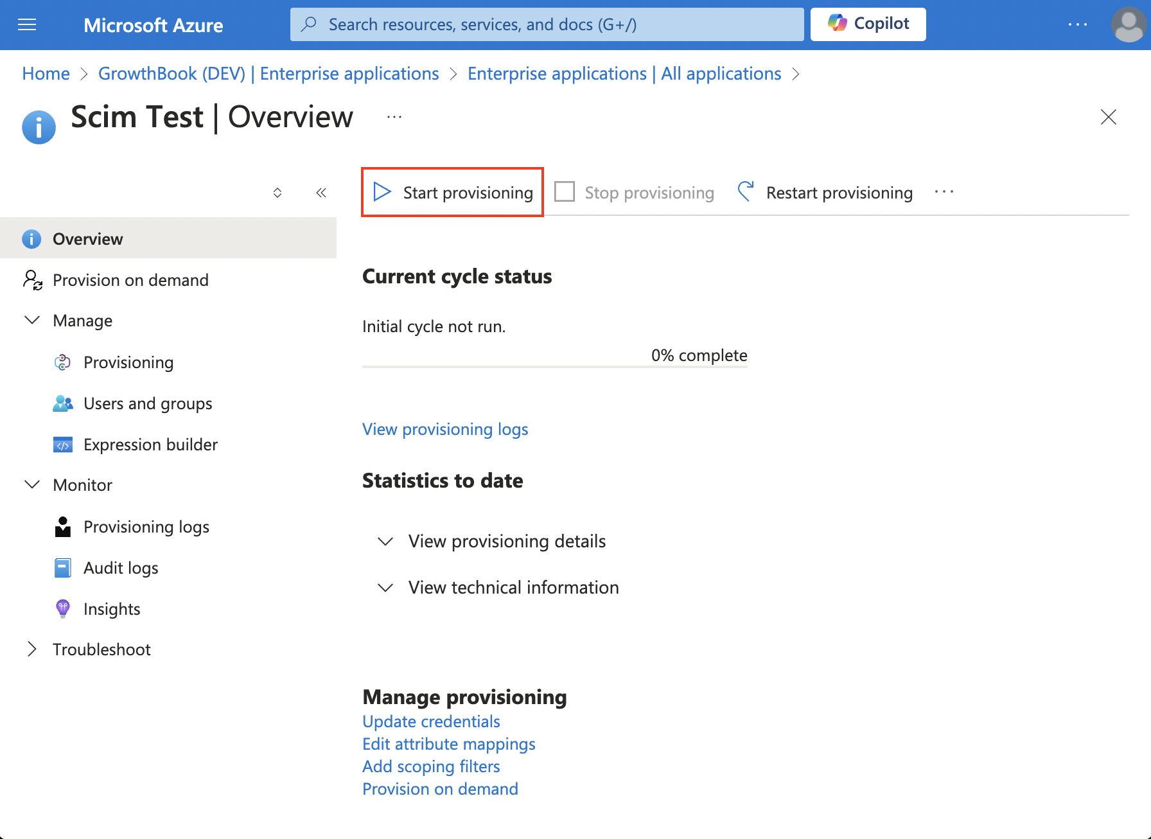Image resolution: width=1151 pixels, height=839 pixels.
Task: Open GrowthBook (DEV) Enterprise applications breadcrumb
Action: (268, 74)
